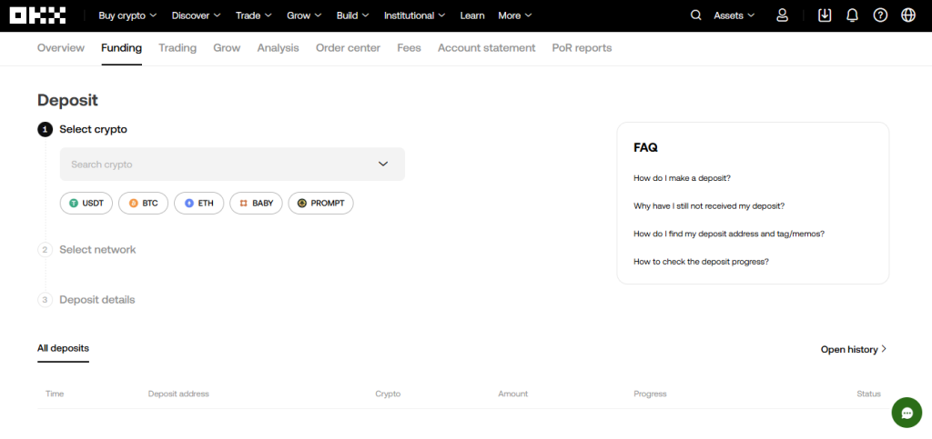Expand the Buy crypto menu
The image size is (932, 439).
pos(127,15)
